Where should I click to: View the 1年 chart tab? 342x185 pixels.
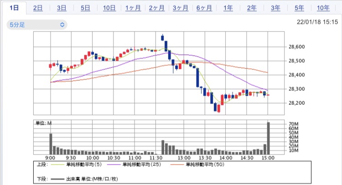(228, 8)
